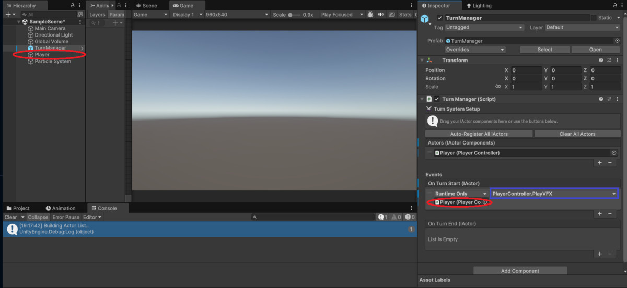Screen dimensions: 627x288
Task: Open the Transform component kebab menu
Action: [617, 61]
